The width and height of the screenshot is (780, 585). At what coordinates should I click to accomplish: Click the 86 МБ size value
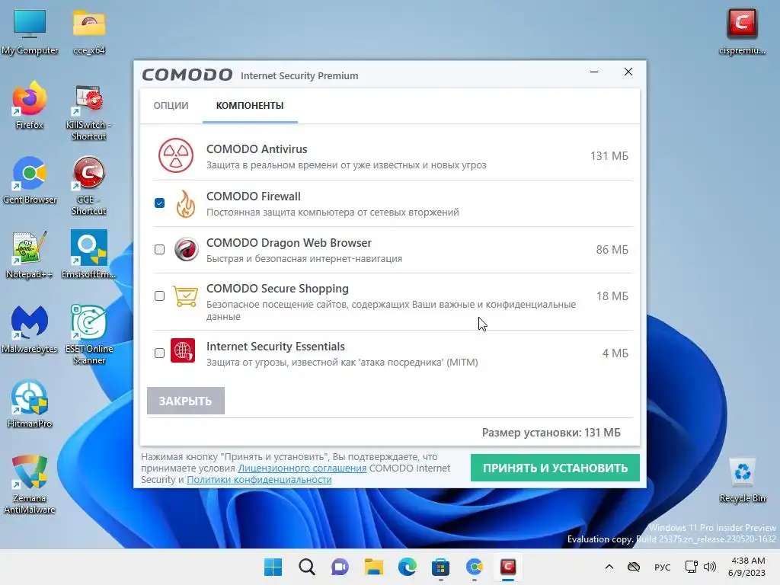point(612,250)
